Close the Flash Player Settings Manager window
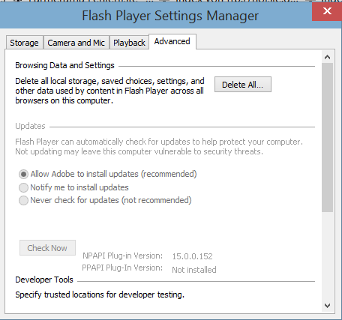Screen dimensions: 342x320 [x=327, y=11]
